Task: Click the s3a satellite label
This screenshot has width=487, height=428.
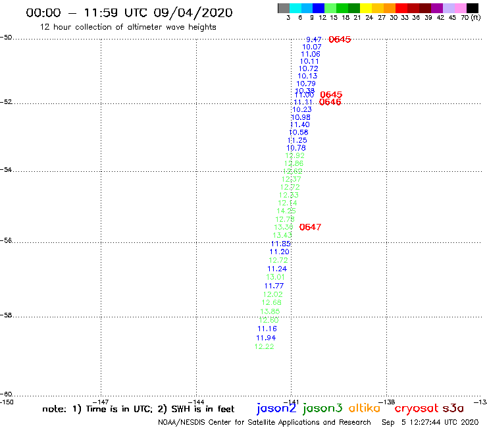Action: tap(453, 408)
